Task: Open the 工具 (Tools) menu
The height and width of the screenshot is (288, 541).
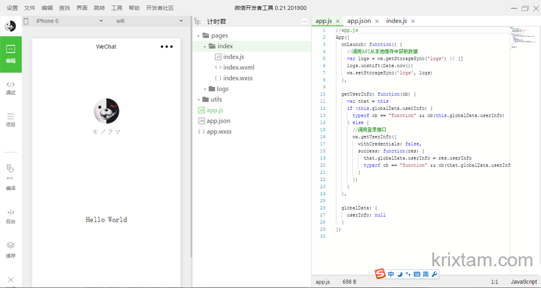Action: coord(117,8)
